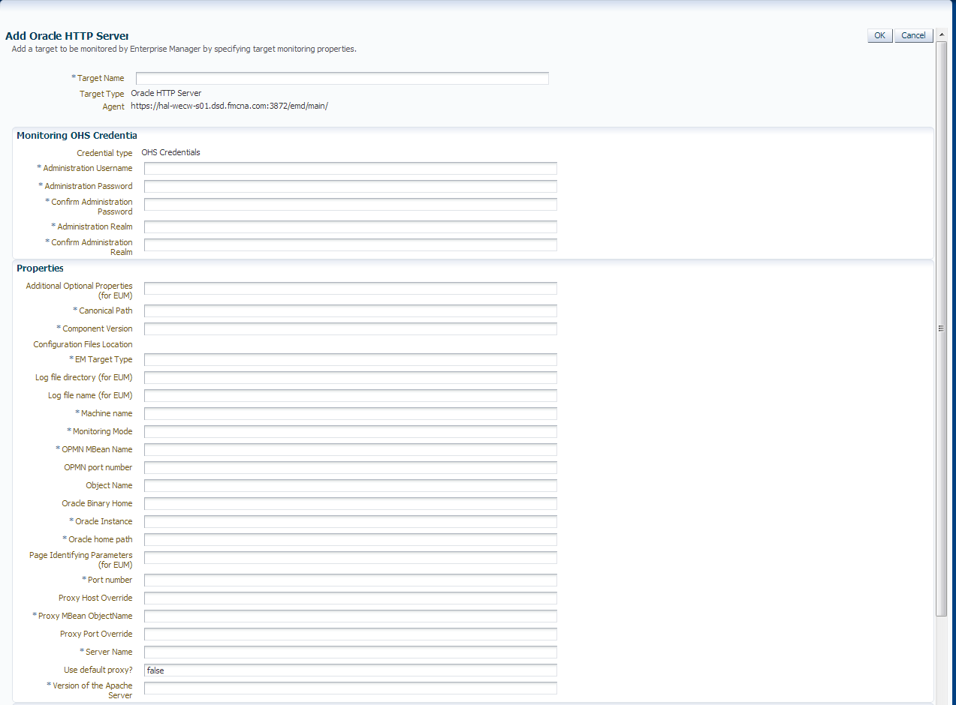Click the Configuration Files Location label

[83, 344]
